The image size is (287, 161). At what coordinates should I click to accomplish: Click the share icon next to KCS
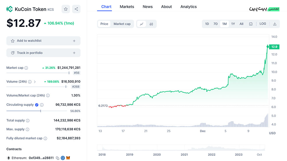click(x=76, y=9)
